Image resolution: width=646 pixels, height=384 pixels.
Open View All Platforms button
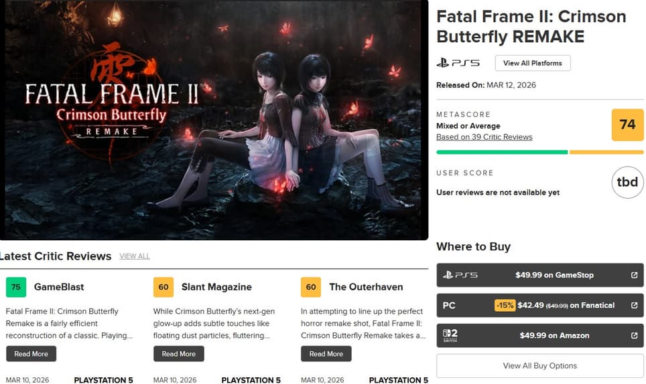[x=532, y=63]
